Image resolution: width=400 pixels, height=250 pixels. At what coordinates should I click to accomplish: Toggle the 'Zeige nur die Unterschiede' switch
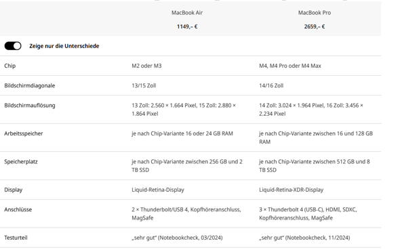click(13, 46)
